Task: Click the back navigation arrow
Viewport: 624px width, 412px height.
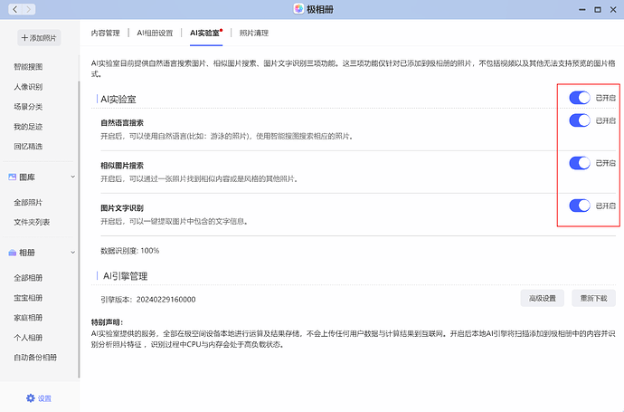Action: click(15, 9)
